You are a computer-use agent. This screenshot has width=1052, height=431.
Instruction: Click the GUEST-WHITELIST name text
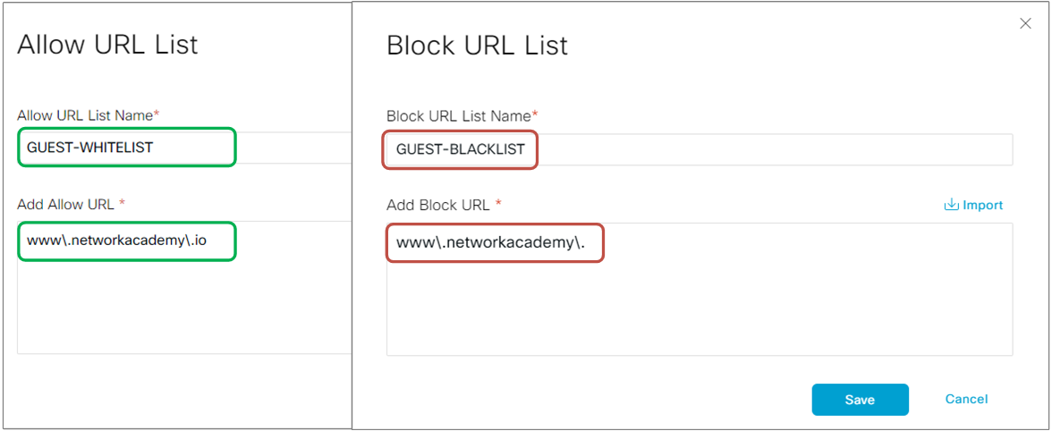(89, 148)
